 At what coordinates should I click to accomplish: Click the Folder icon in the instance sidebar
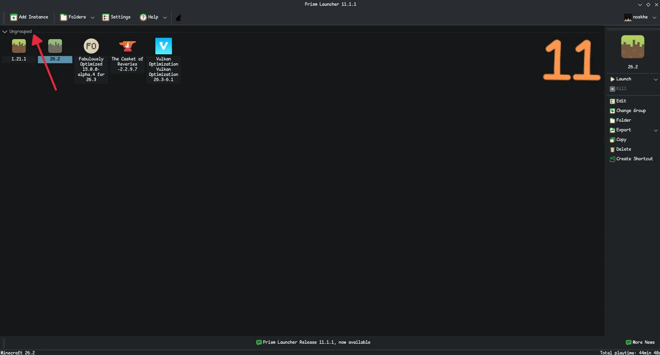[x=613, y=121]
